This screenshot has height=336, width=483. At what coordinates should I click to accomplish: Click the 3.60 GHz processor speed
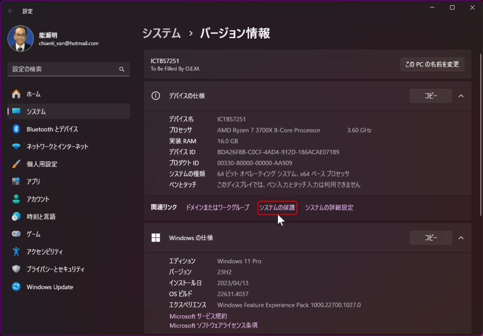click(359, 130)
